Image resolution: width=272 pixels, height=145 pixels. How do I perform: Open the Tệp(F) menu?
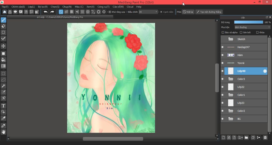click(x=5, y=7)
